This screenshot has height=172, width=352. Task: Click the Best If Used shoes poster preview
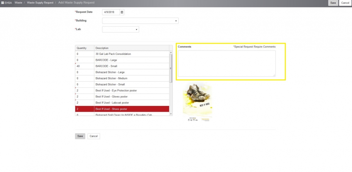(197, 102)
